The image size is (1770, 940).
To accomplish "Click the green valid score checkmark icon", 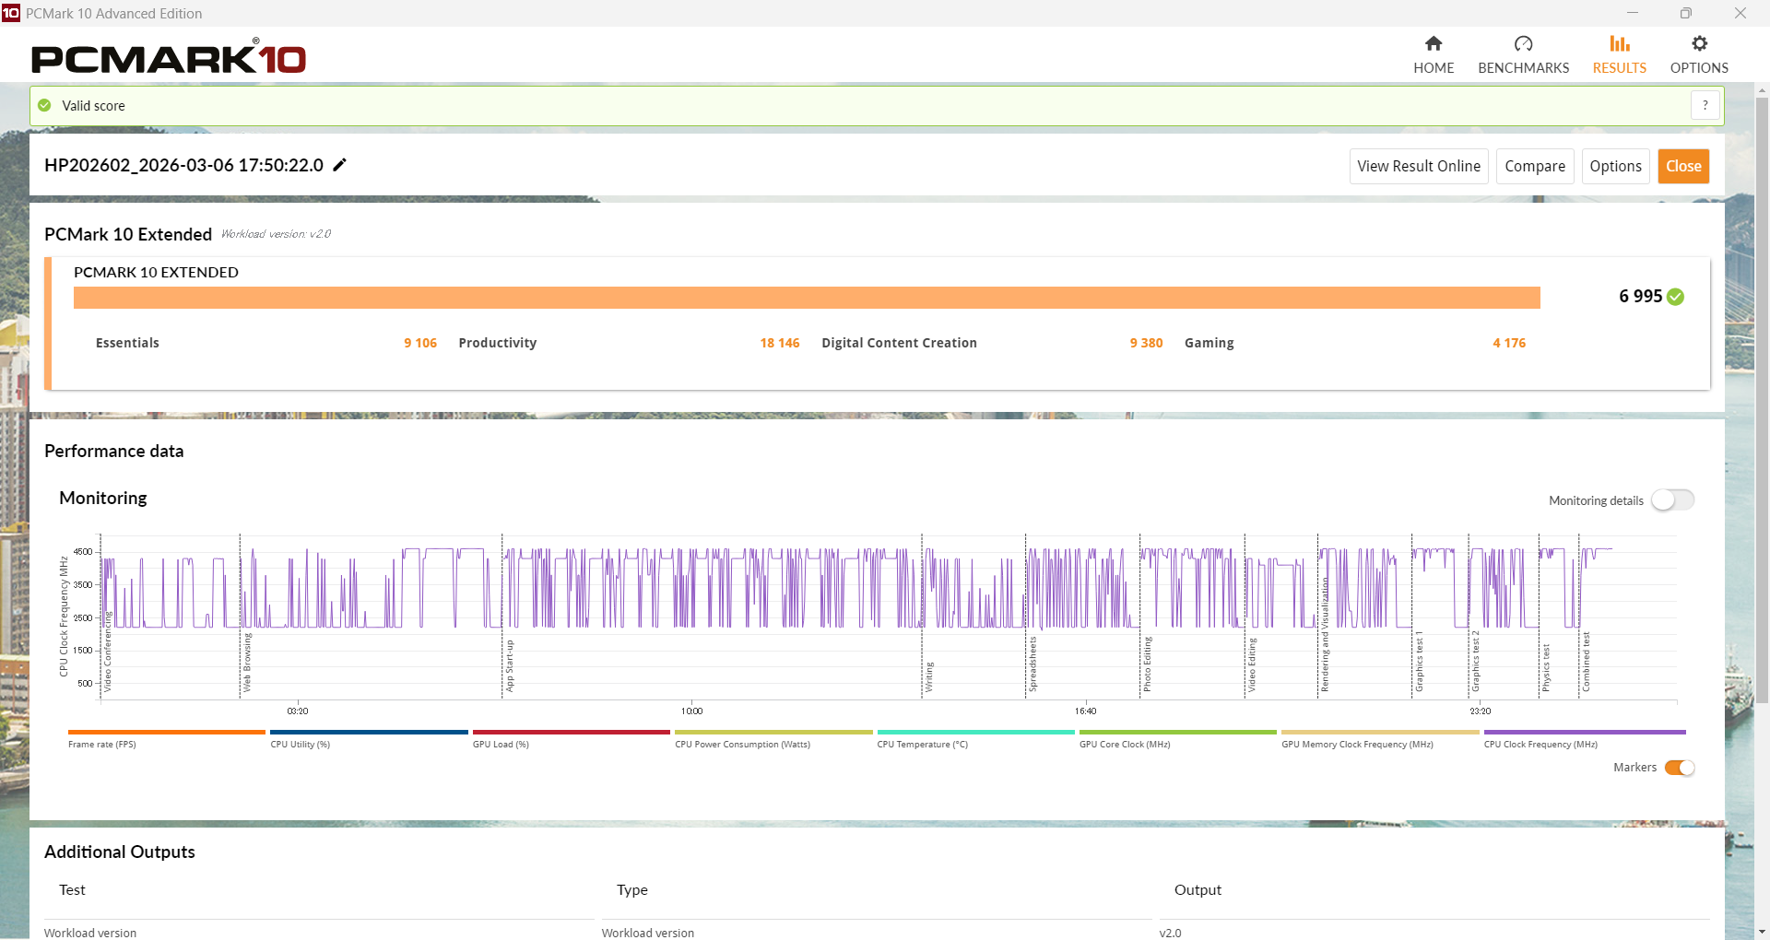I will coord(44,106).
